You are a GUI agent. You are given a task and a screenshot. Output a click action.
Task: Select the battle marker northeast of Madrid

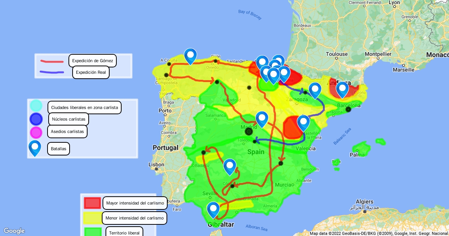(x=262, y=119)
